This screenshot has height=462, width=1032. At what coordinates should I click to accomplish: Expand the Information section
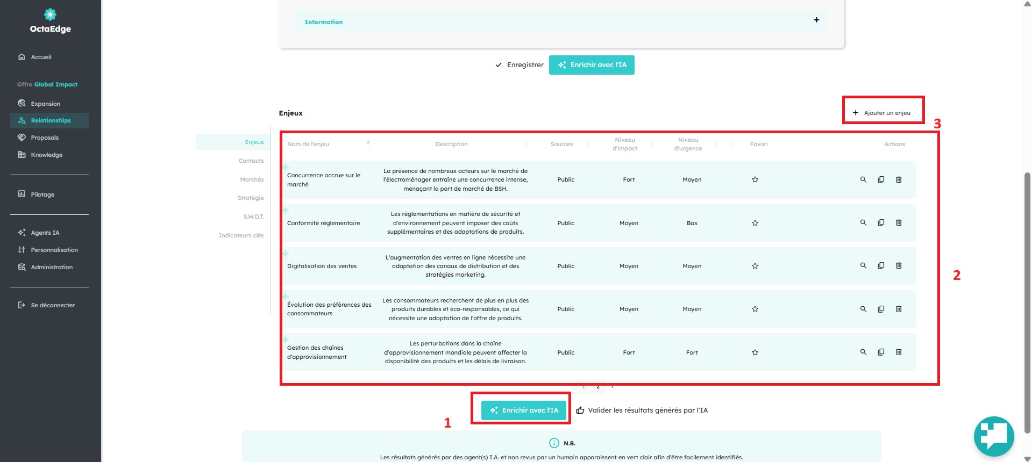pos(816,20)
